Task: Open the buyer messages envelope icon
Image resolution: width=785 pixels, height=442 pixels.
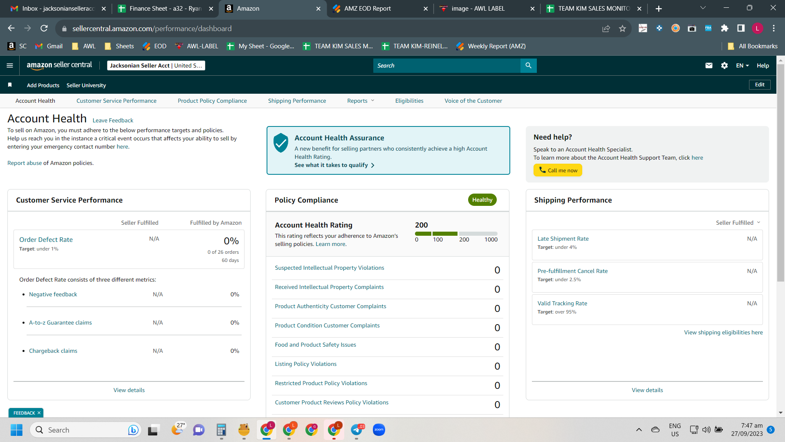Action: [x=709, y=65]
